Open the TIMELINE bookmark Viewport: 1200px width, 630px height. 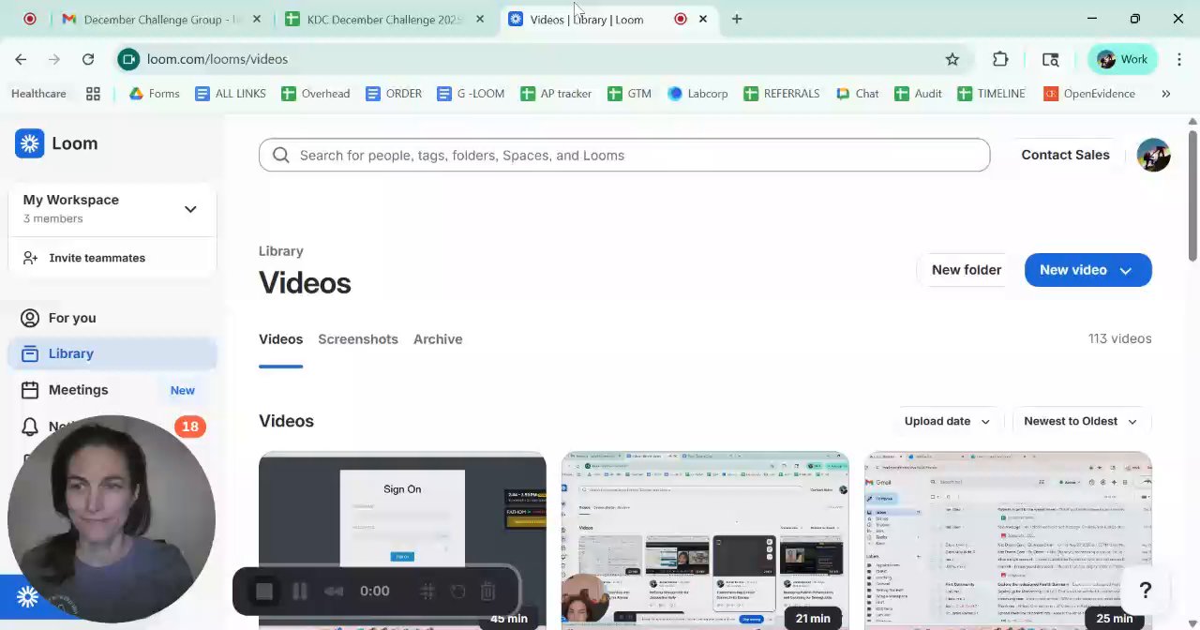point(991,94)
